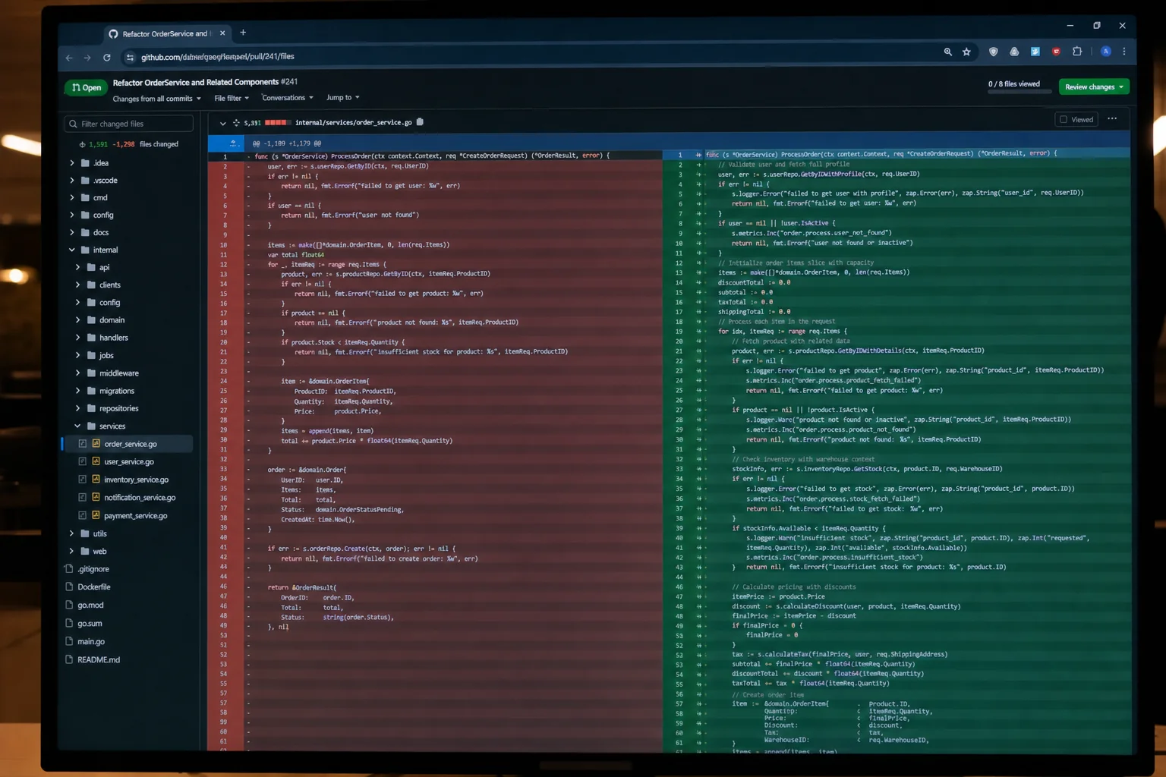Select user_service.go in the file tree
The height and width of the screenshot is (777, 1166).
pyautogui.click(x=128, y=461)
